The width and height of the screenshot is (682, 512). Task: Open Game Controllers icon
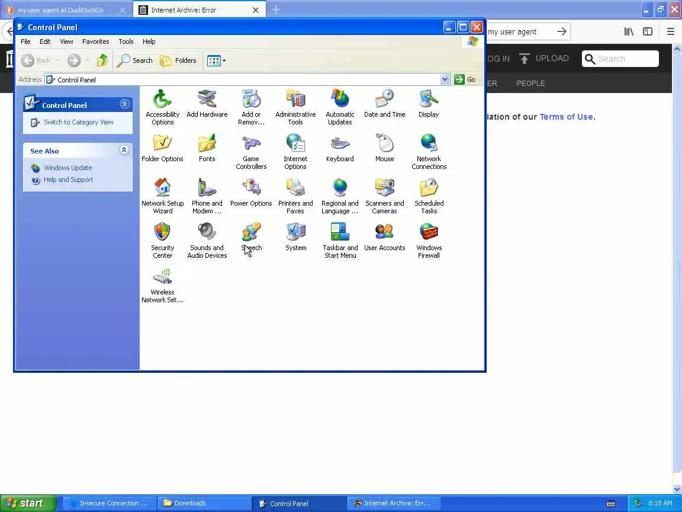[251, 151]
